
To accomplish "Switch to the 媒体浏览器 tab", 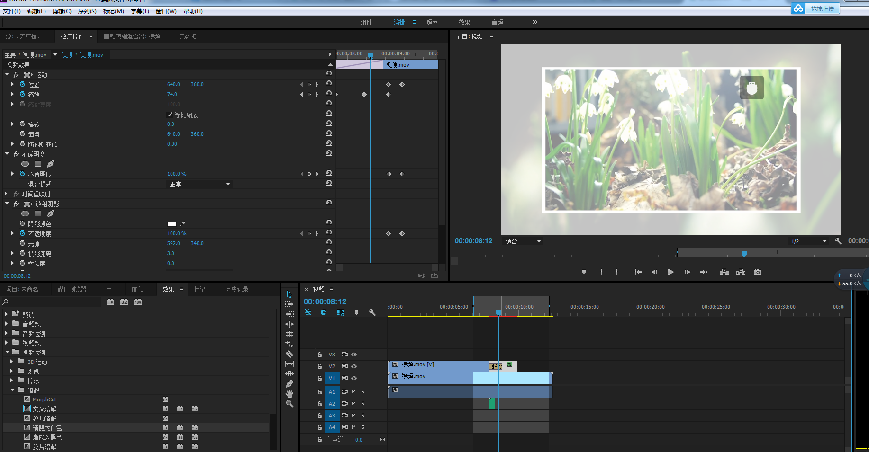I will click(x=72, y=289).
